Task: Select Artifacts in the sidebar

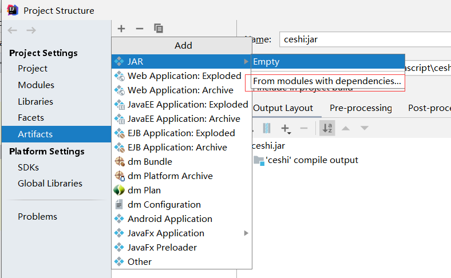Action: pyautogui.click(x=56, y=134)
